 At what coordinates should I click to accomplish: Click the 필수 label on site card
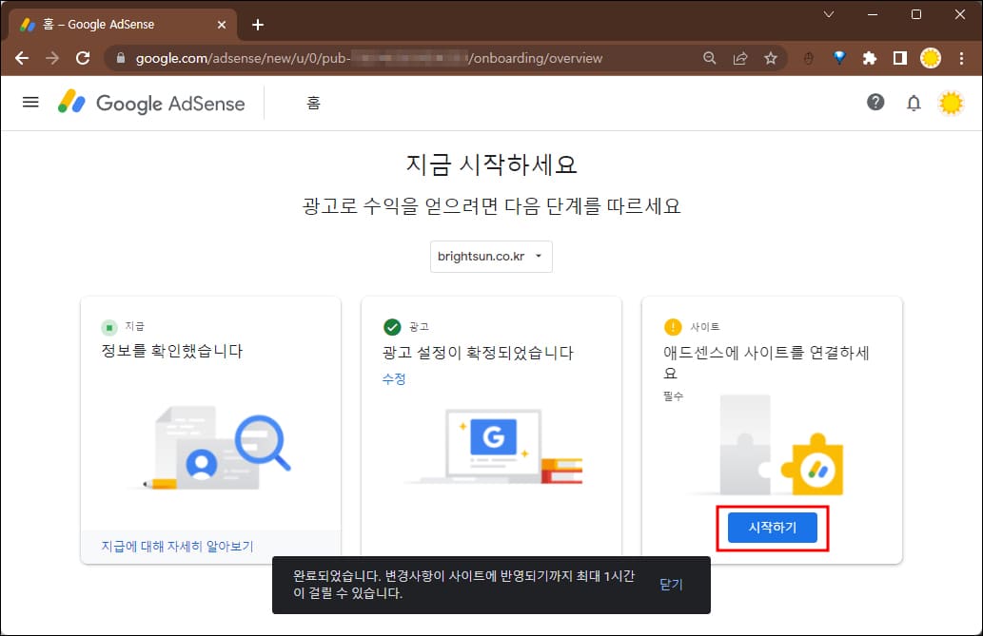[674, 396]
